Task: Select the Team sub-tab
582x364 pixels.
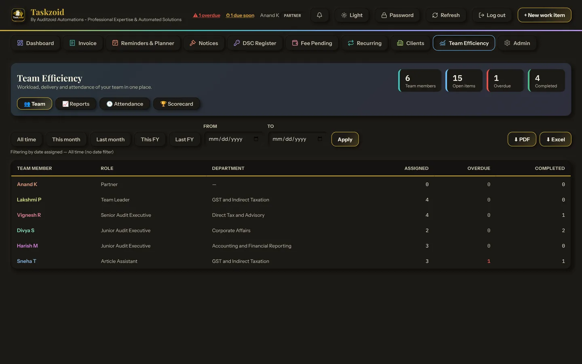Action: (x=34, y=104)
